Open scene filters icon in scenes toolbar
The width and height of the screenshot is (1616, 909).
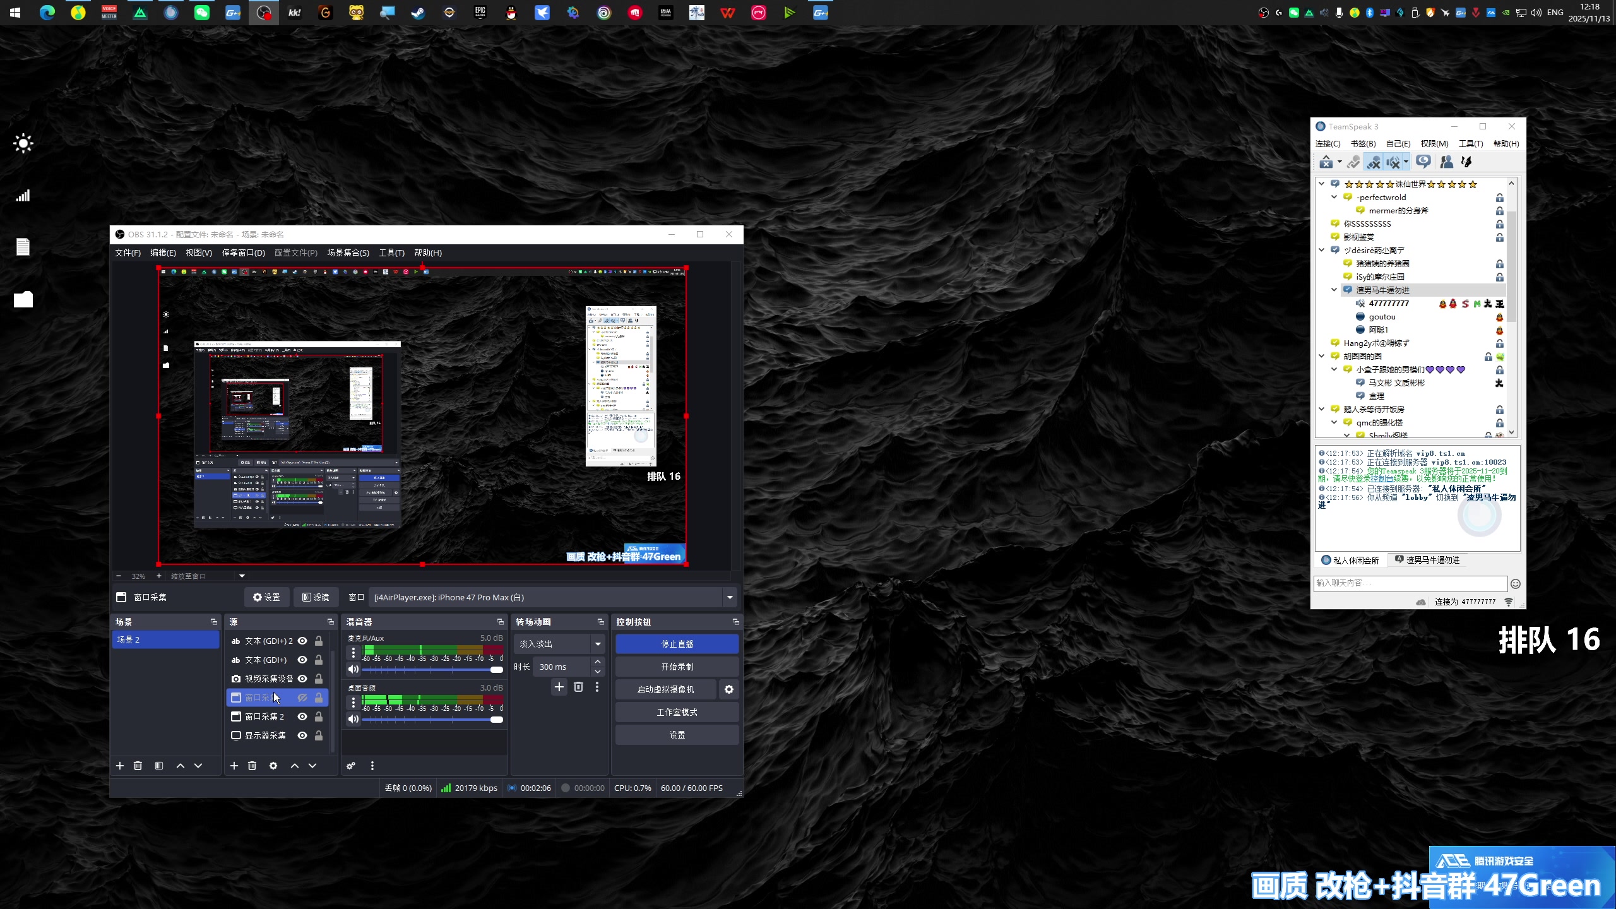[159, 766]
